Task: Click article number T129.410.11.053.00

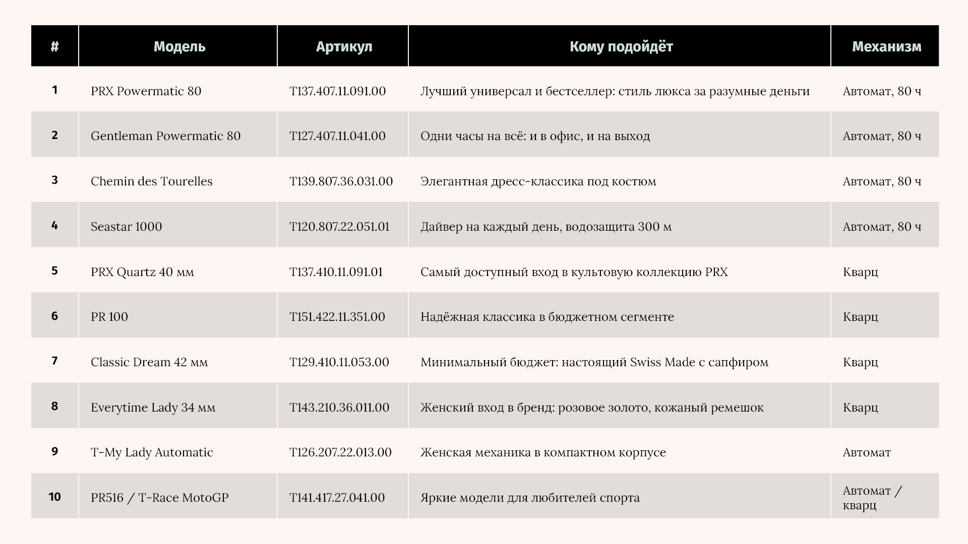Action: (339, 362)
